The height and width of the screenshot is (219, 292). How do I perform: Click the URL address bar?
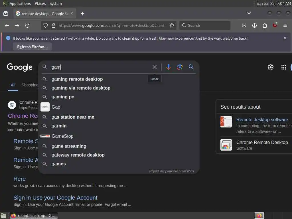111,25
